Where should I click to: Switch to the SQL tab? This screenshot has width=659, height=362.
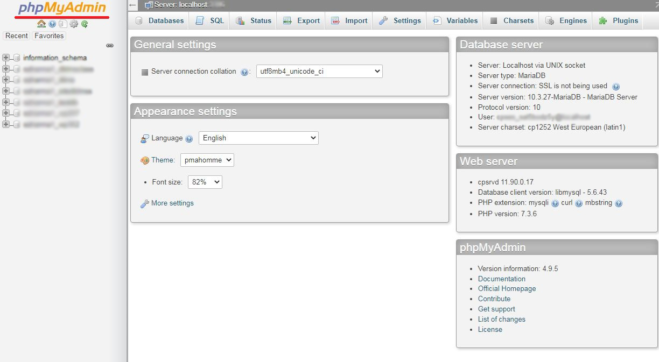[x=210, y=20]
